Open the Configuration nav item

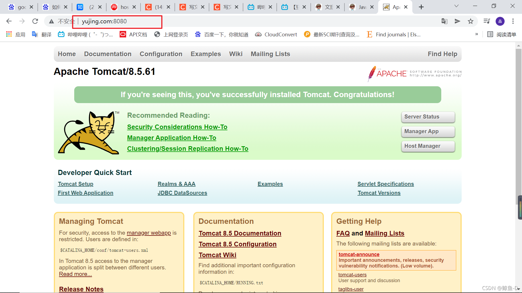click(x=161, y=54)
